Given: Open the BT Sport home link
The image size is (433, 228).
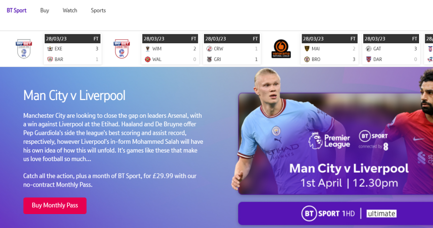Looking at the screenshot, I should coord(16,11).
